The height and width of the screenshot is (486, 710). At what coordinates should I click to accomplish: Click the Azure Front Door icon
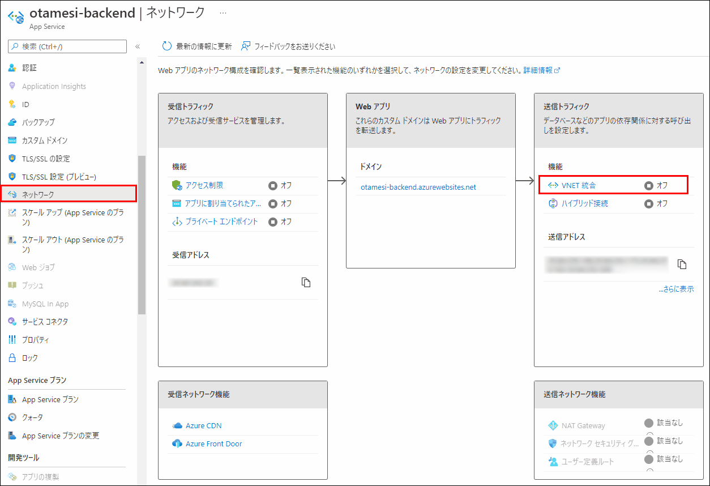(x=177, y=444)
